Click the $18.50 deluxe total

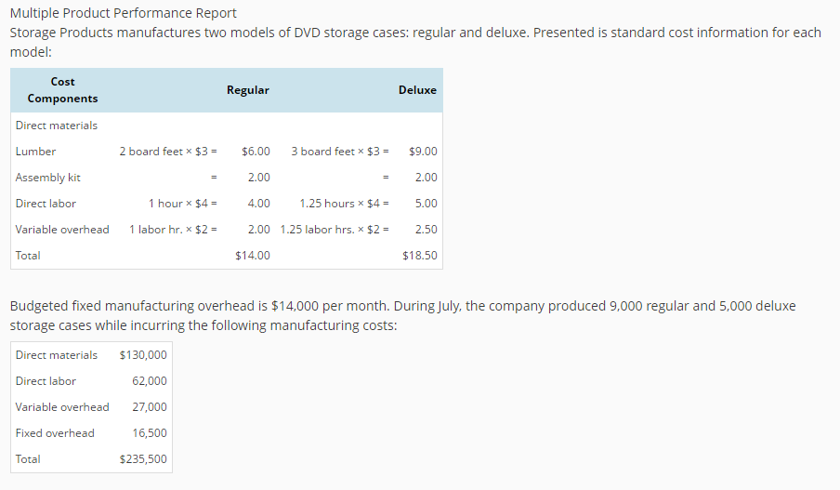(420, 256)
